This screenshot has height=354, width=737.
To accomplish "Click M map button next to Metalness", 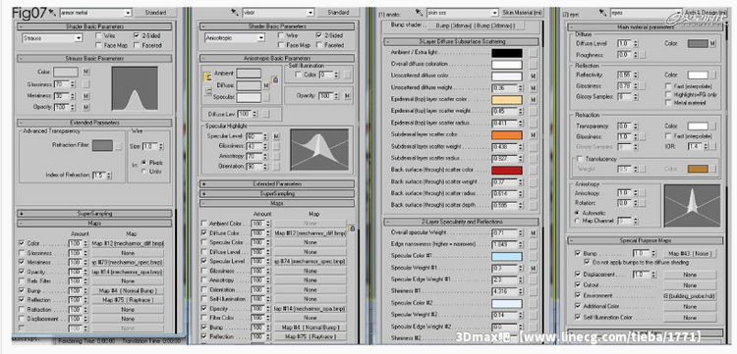I will click(x=86, y=96).
